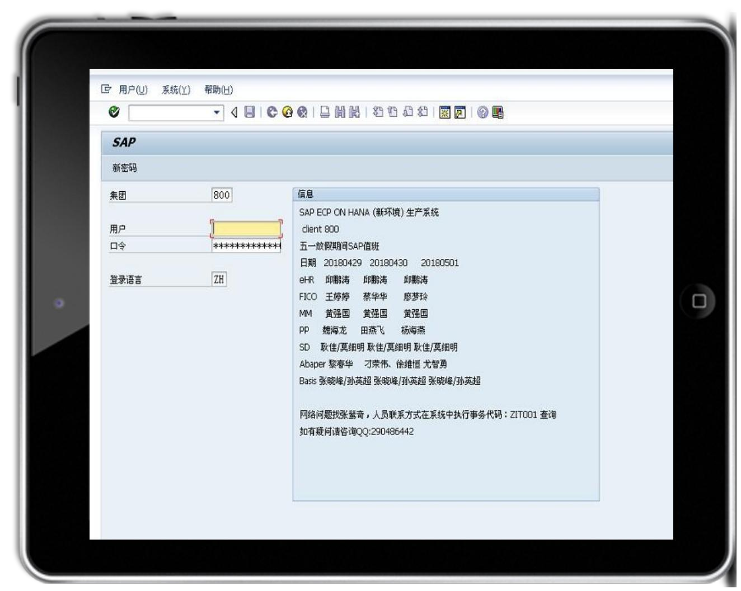Click the 集团 field label
Image resolution: width=741 pixels, height=591 pixels.
click(118, 195)
